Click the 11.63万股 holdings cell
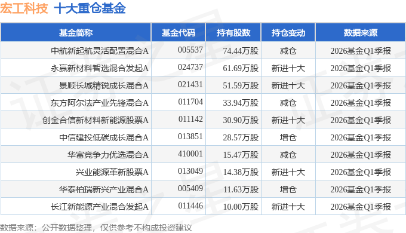This screenshot has height=233, width=406. [x=241, y=189]
